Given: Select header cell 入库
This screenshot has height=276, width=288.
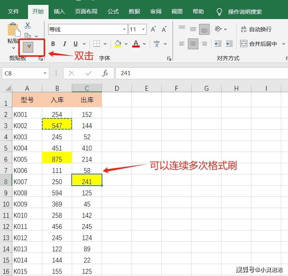Looking at the screenshot, I should pyautogui.click(x=57, y=100).
